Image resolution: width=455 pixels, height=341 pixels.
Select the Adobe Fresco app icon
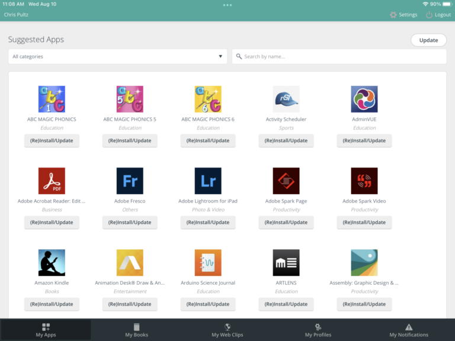pos(130,181)
